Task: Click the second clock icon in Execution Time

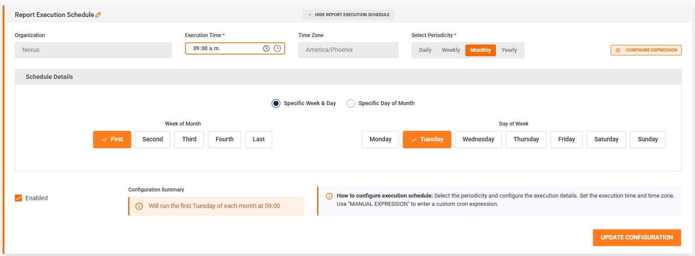Action: tap(277, 48)
